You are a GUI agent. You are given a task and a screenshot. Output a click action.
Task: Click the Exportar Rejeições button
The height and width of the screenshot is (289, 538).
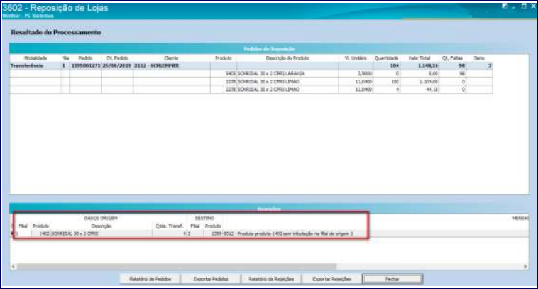332,279
